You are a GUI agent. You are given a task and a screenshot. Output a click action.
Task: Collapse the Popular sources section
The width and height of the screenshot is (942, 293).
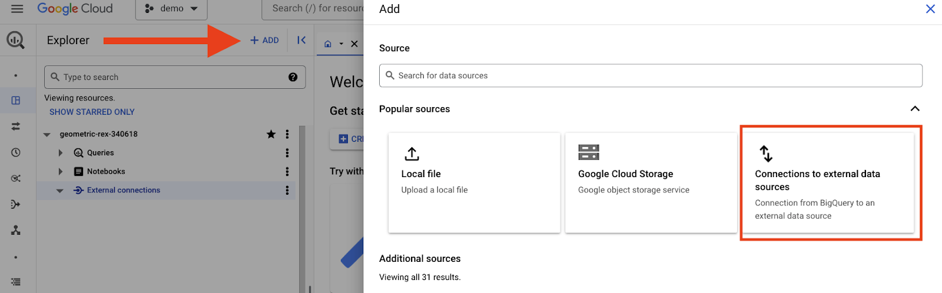point(914,109)
